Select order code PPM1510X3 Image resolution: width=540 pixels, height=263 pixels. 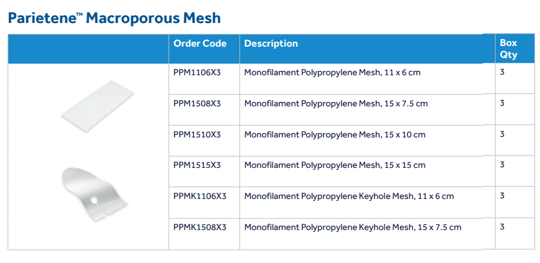coord(197,134)
